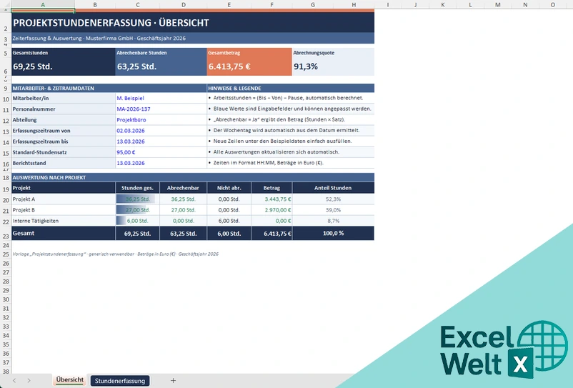
Task: Click the Stunden ges. column heading
Action: pyautogui.click(x=137, y=188)
